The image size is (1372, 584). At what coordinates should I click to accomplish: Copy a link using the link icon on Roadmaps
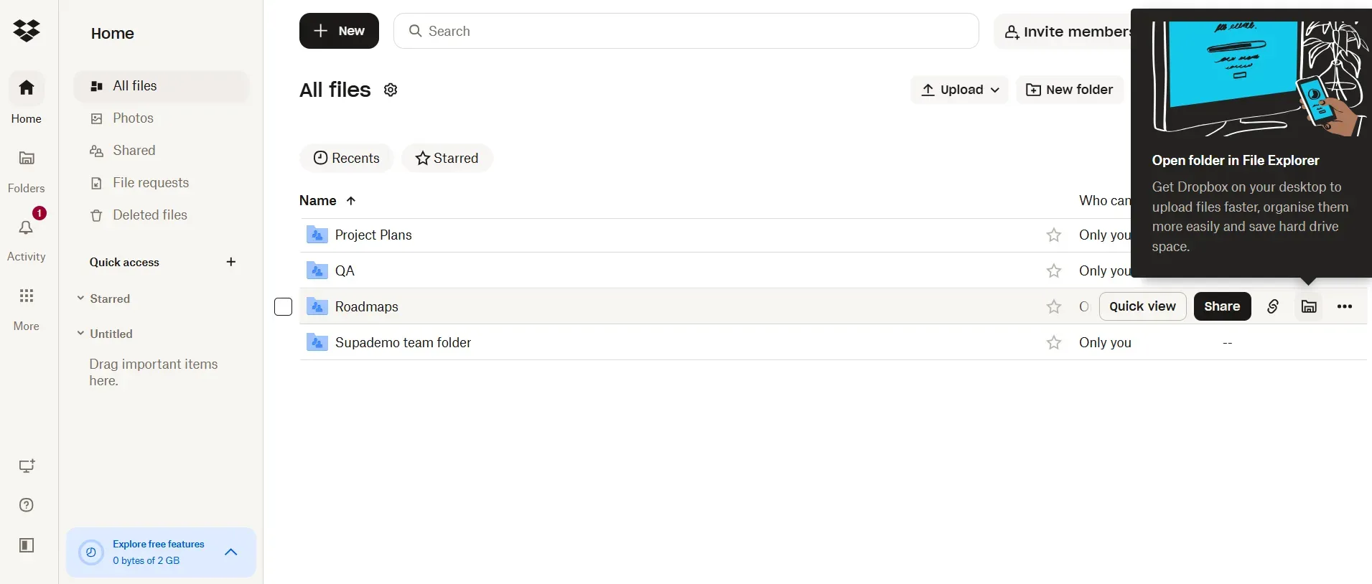pos(1273,306)
